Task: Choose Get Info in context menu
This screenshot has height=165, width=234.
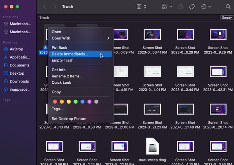Action: coord(80,70)
